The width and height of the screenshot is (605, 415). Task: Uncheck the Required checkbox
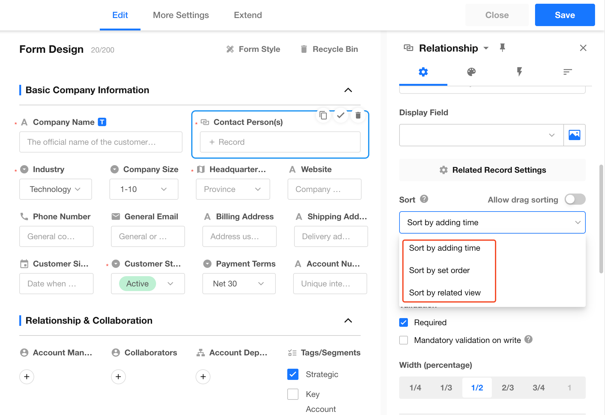tap(404, 322)
